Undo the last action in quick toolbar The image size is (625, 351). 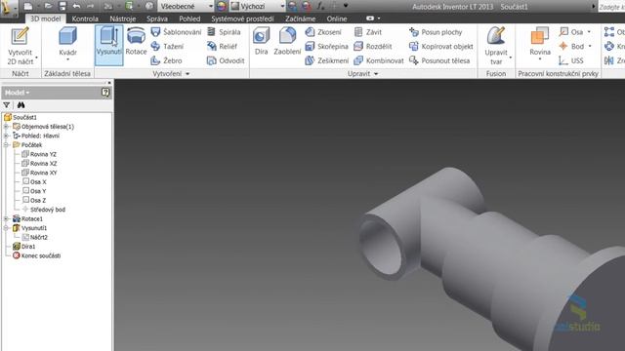[76, 6]
